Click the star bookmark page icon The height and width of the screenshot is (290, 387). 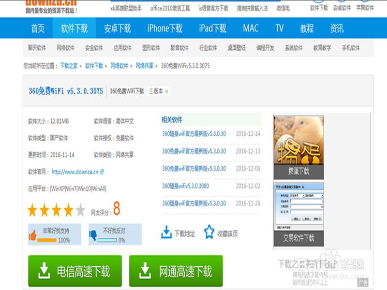click(209, 232)
